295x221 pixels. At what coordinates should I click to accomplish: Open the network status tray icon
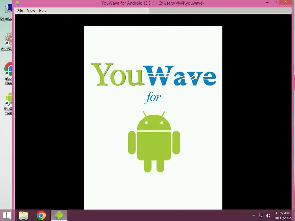pyautogui.click(x=261, y=216)
